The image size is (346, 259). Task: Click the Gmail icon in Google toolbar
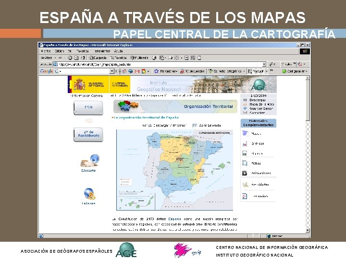(x=137, y=71)
